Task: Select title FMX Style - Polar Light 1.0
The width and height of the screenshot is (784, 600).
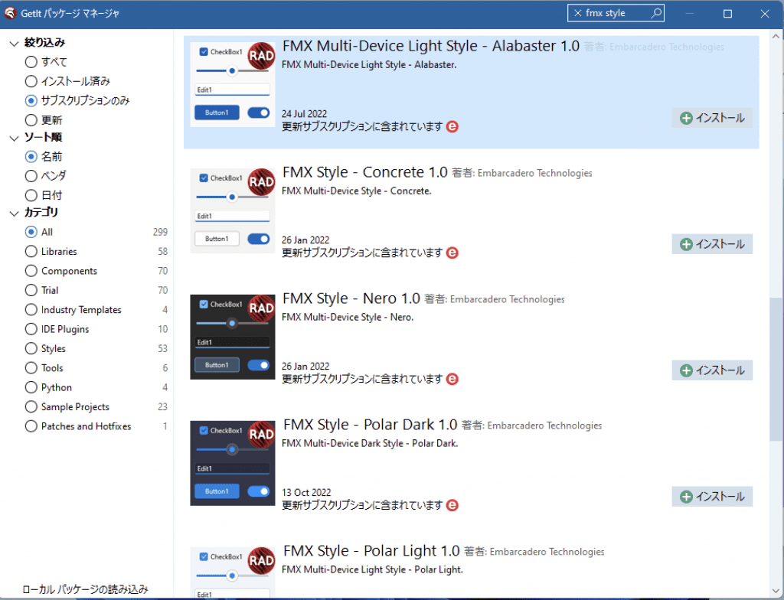Action: click(x=371, y=551)
